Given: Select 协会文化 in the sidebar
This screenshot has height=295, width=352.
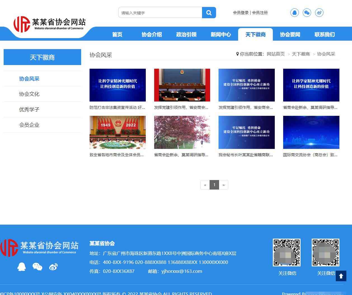Looking at the screenshot, I should (29, 94).
